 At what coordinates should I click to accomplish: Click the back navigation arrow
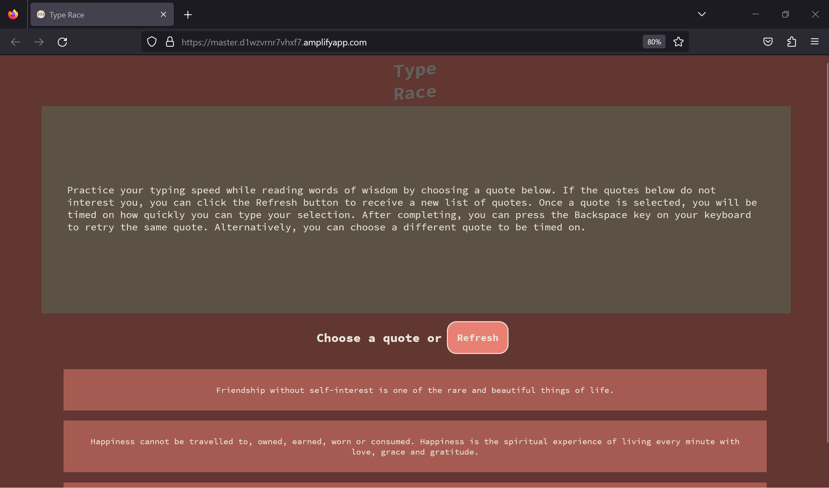point(16,42)
